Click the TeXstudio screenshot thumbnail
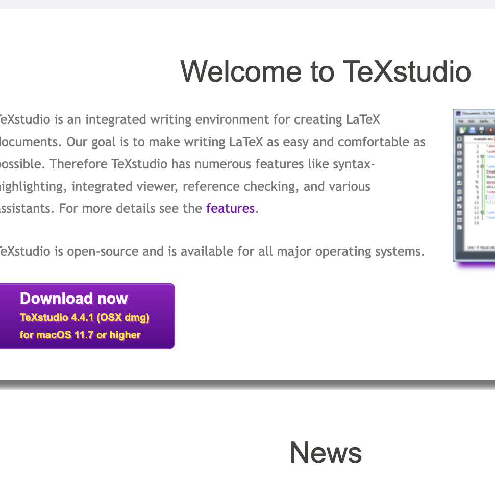 (474, 185)
